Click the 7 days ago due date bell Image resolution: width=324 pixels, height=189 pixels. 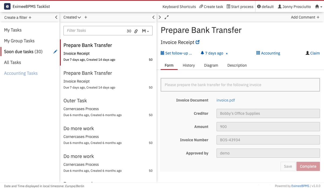[x=212, y=53]
